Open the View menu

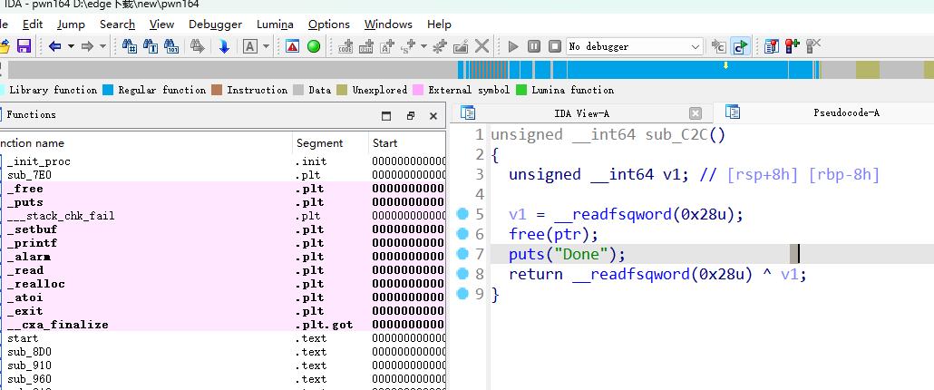coord(162,24)
